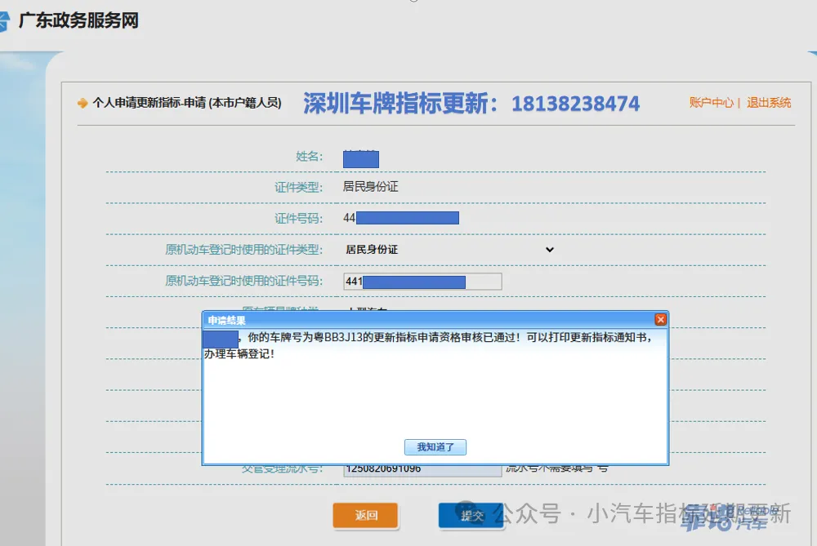
Task: Click the redacted 姓名 value field
Action: 360,158
